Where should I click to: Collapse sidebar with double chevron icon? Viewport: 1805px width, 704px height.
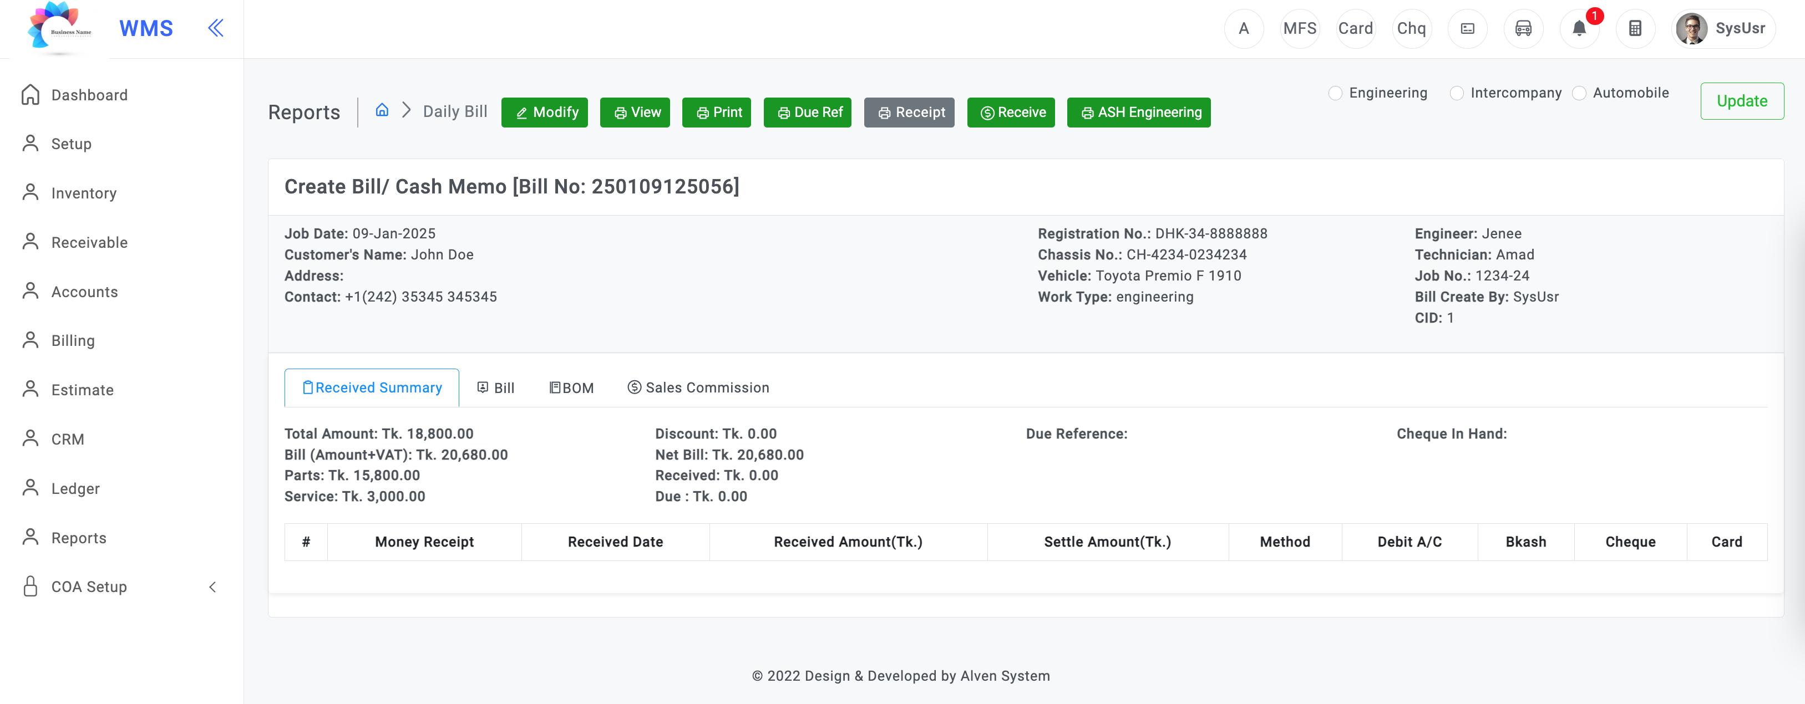pos(216,28)
